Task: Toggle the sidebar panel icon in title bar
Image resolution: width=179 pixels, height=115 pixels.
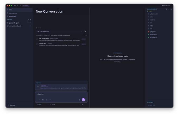Action: (15, 6)
